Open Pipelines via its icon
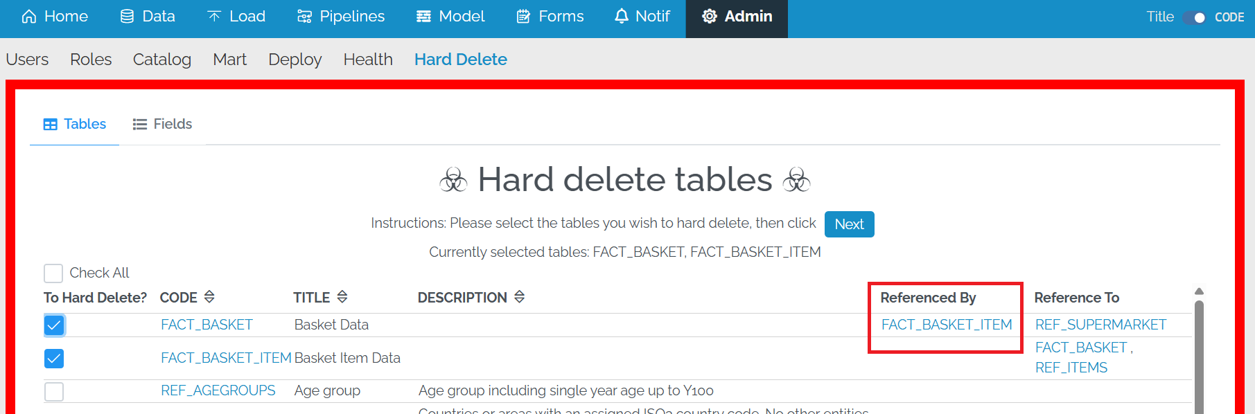This screenshot has height=414, width=1255. point(304,17)
